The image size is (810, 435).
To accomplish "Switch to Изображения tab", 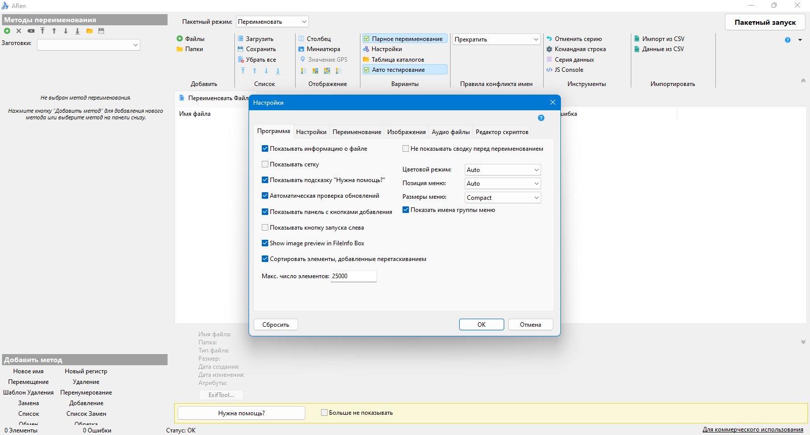I will click(x=407, y=132).
